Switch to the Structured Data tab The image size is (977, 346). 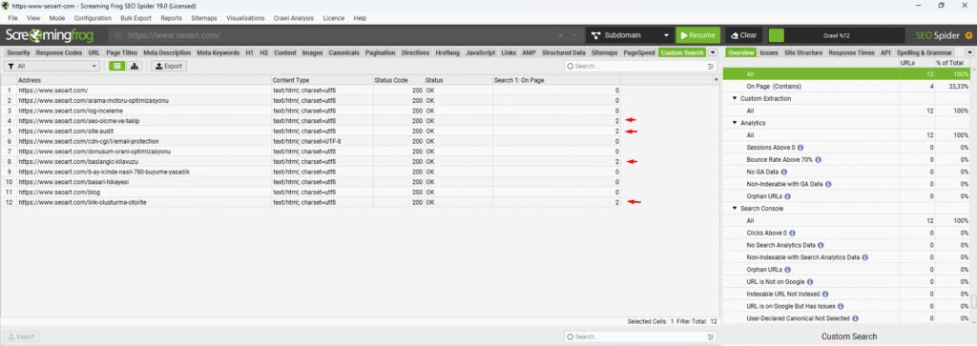coord(564,52)
